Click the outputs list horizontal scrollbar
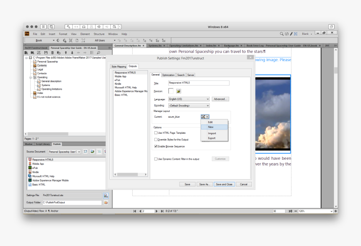 (128, 174)
